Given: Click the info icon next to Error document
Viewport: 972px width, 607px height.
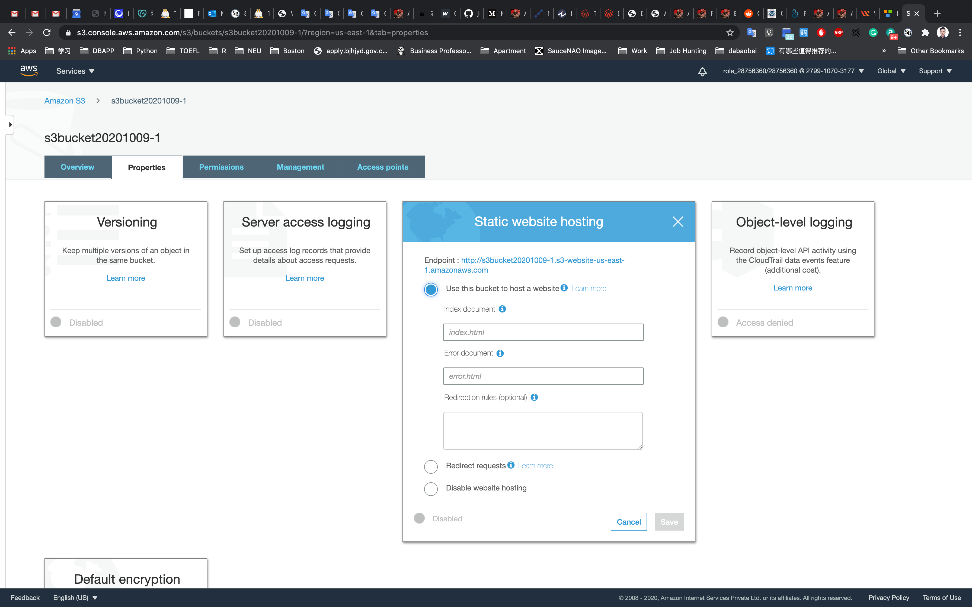Looking at the screenshot, I should coord(500,353).
